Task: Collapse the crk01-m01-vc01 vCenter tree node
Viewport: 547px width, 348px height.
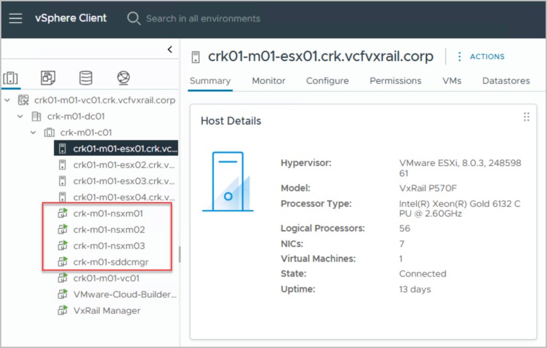Action: click(x=7, y=100)
